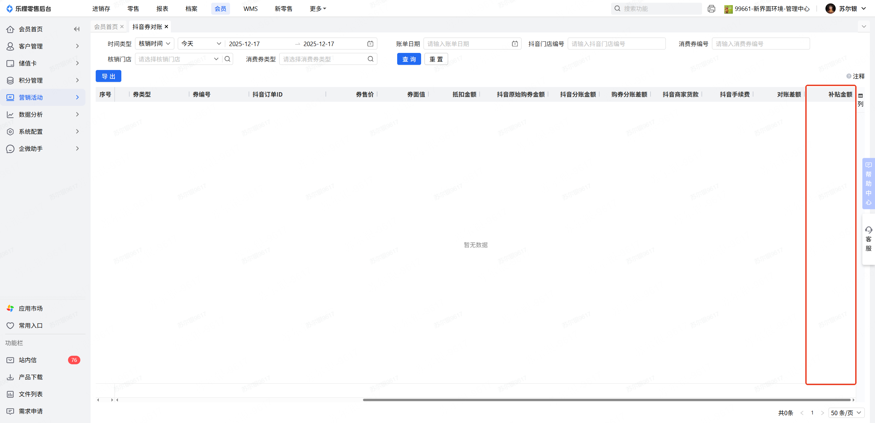Open the 账单日期 calendar icon
875x423 pixels.
click(x=515, y=44)
